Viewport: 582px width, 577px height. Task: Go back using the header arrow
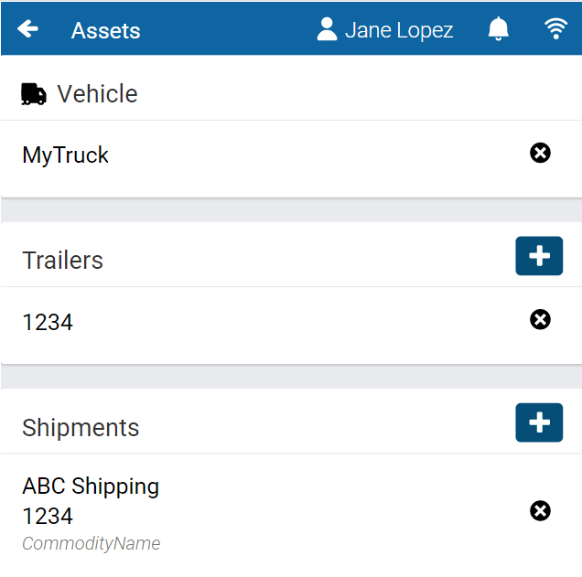[x=28, y=29]
